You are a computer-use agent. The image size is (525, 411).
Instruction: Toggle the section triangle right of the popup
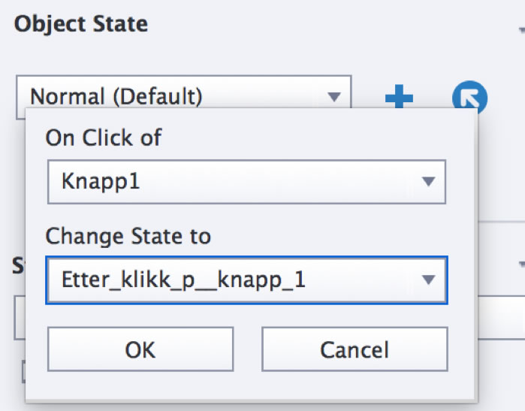click(x=521, y=264)
